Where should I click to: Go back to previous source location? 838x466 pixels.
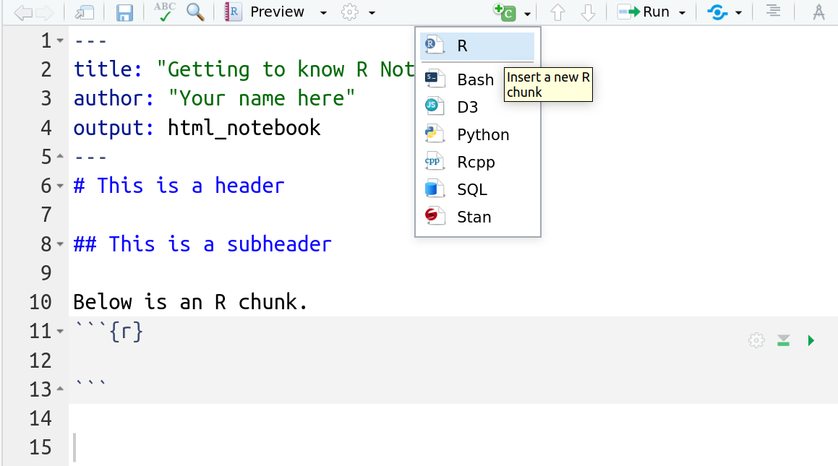[23, 12]
